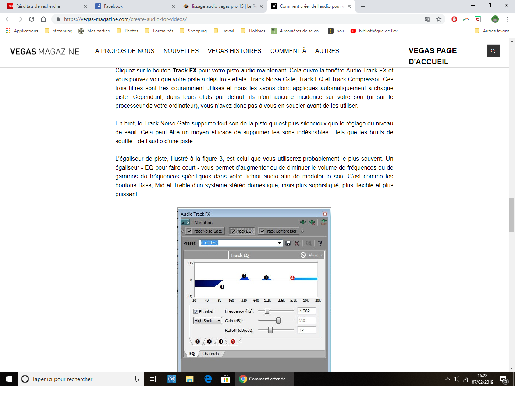Open the High Shelf filter type dropdown
Viewport: 515px width, 415px height.
click(208, 321)
